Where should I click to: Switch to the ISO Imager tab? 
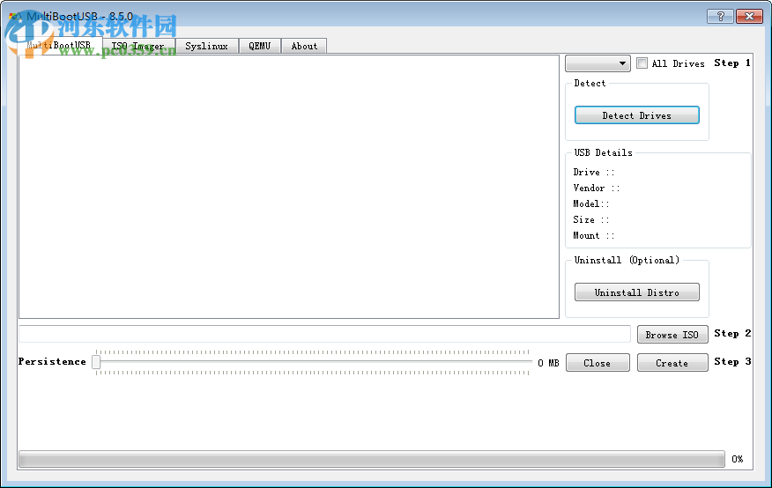pyautogui.click(x=139, y=46)
